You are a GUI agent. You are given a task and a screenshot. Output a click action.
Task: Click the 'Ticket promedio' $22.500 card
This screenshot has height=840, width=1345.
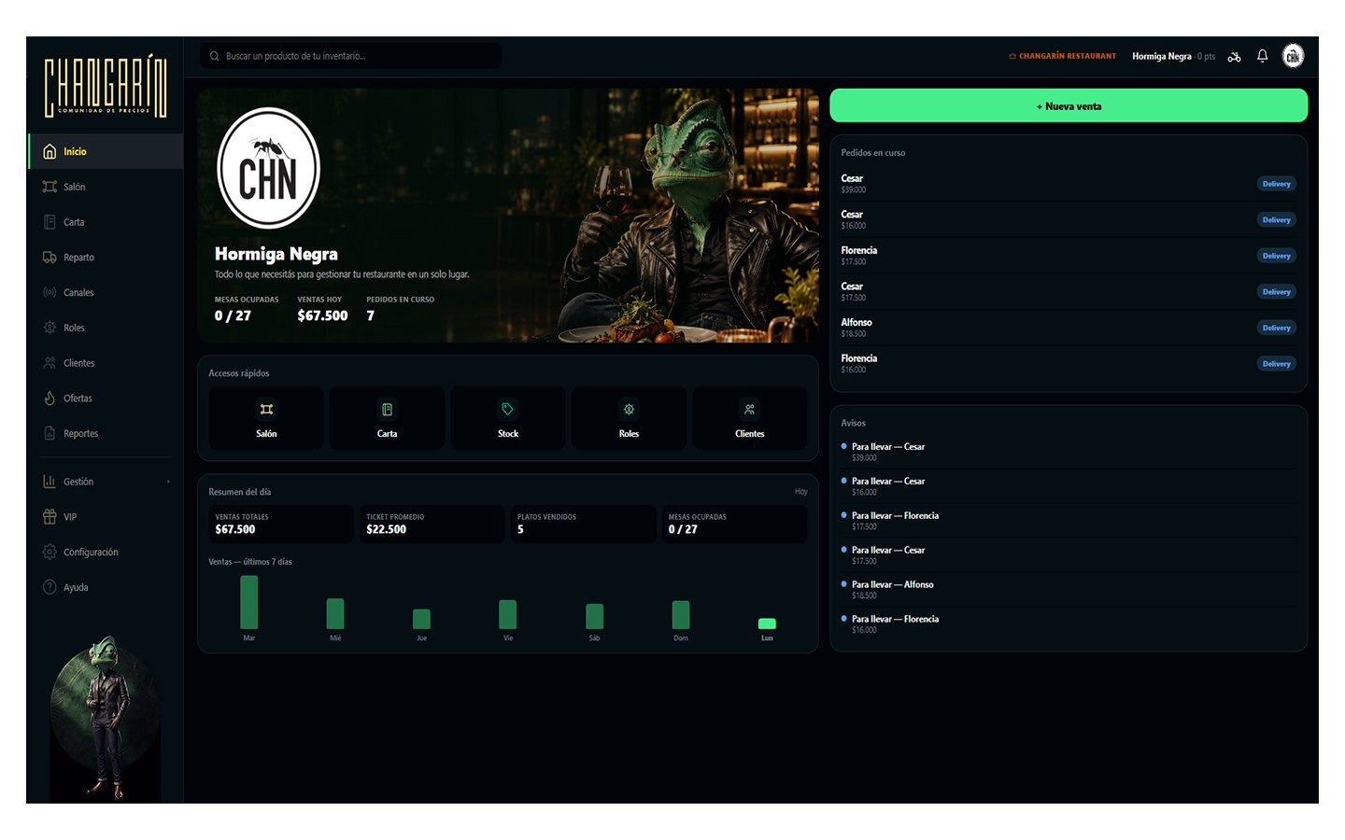[432, 524]
